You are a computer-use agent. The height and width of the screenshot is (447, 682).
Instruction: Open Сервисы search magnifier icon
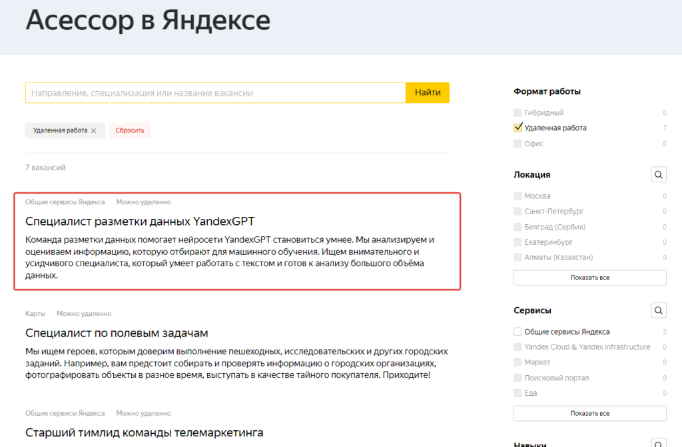(659, 310)
